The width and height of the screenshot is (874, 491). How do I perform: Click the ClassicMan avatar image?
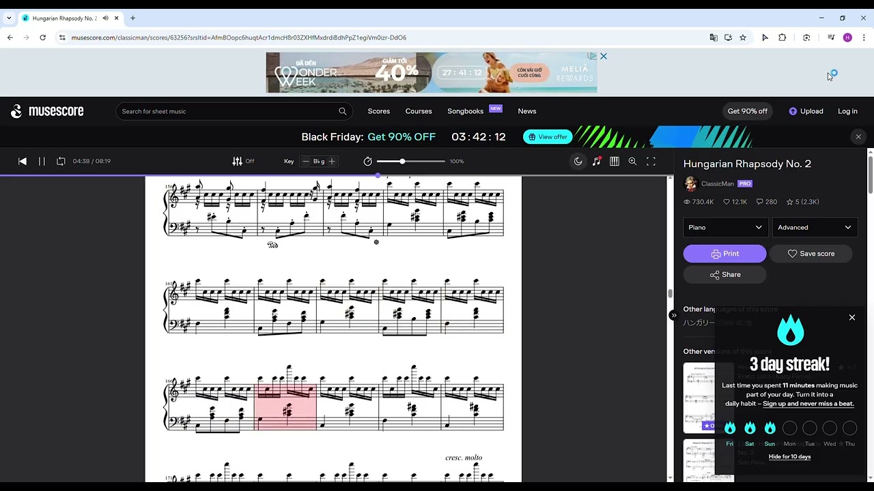pos(690,183)
